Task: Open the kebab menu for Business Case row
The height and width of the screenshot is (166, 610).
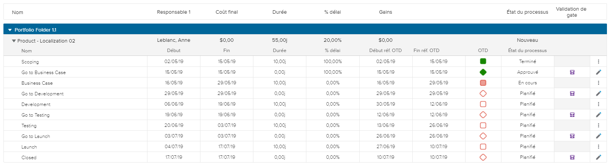Action: [x=598, y=83]
